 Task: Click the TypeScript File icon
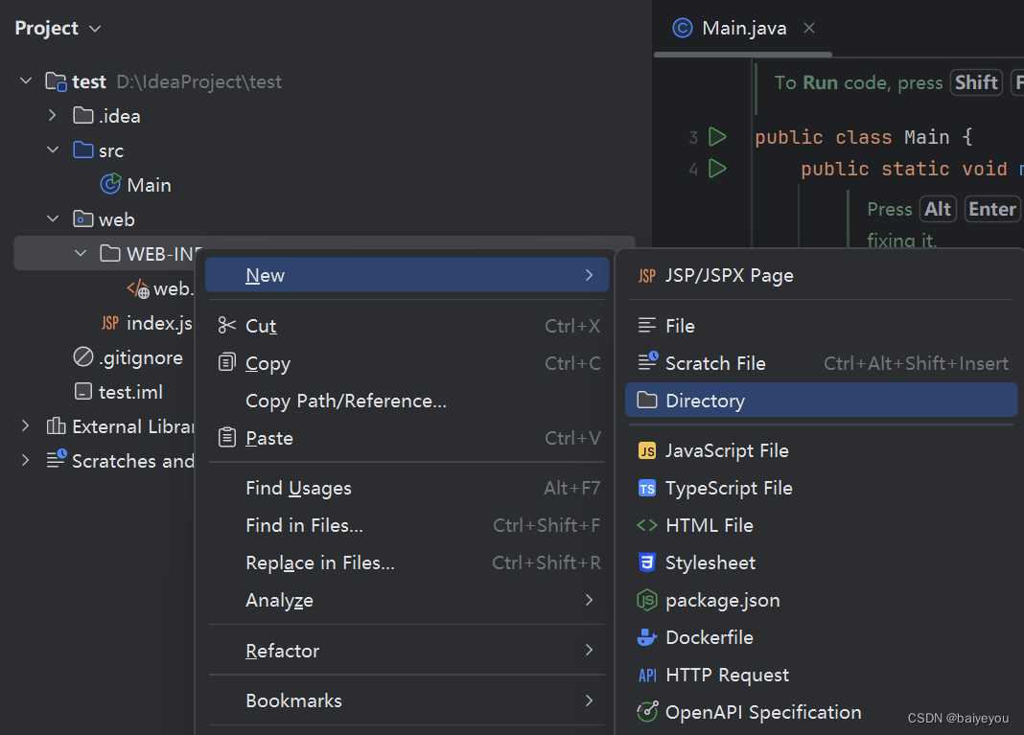coord(647,489)
